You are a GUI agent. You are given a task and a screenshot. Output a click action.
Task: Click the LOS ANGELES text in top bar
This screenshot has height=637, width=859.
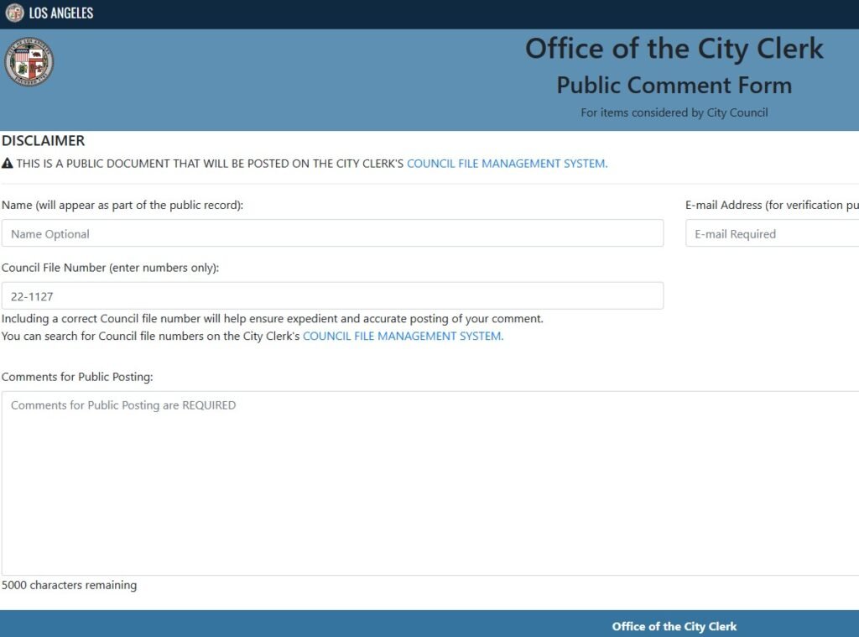(x=61, y=13)
